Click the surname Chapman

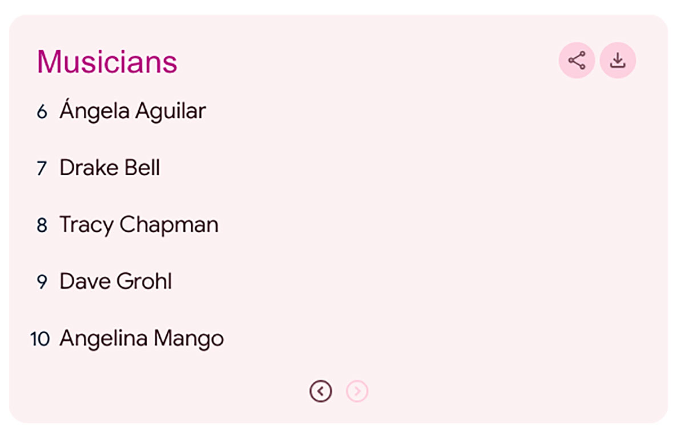169,225
